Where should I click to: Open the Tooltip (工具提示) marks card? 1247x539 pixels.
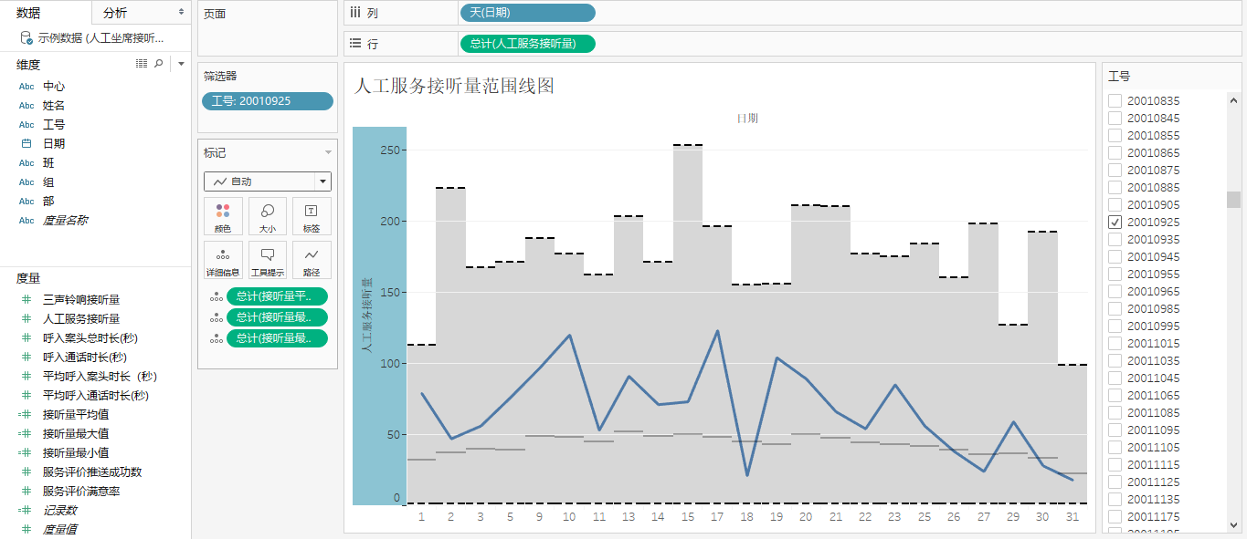[x=268, y=260]
